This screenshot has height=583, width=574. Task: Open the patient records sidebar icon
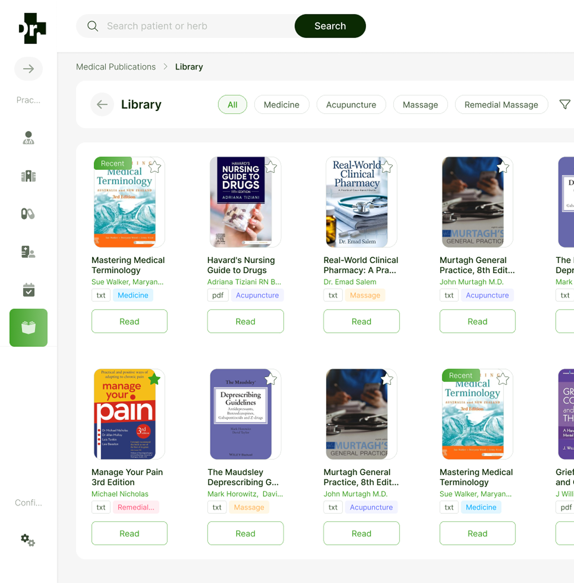point(28,252)
